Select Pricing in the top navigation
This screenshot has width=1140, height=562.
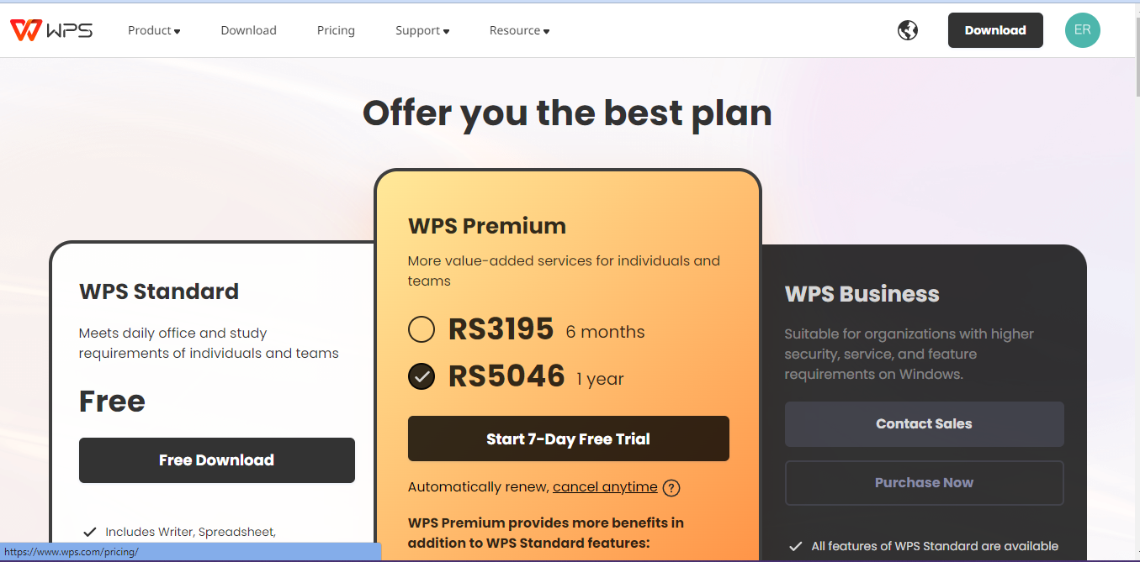coord(336,30)
